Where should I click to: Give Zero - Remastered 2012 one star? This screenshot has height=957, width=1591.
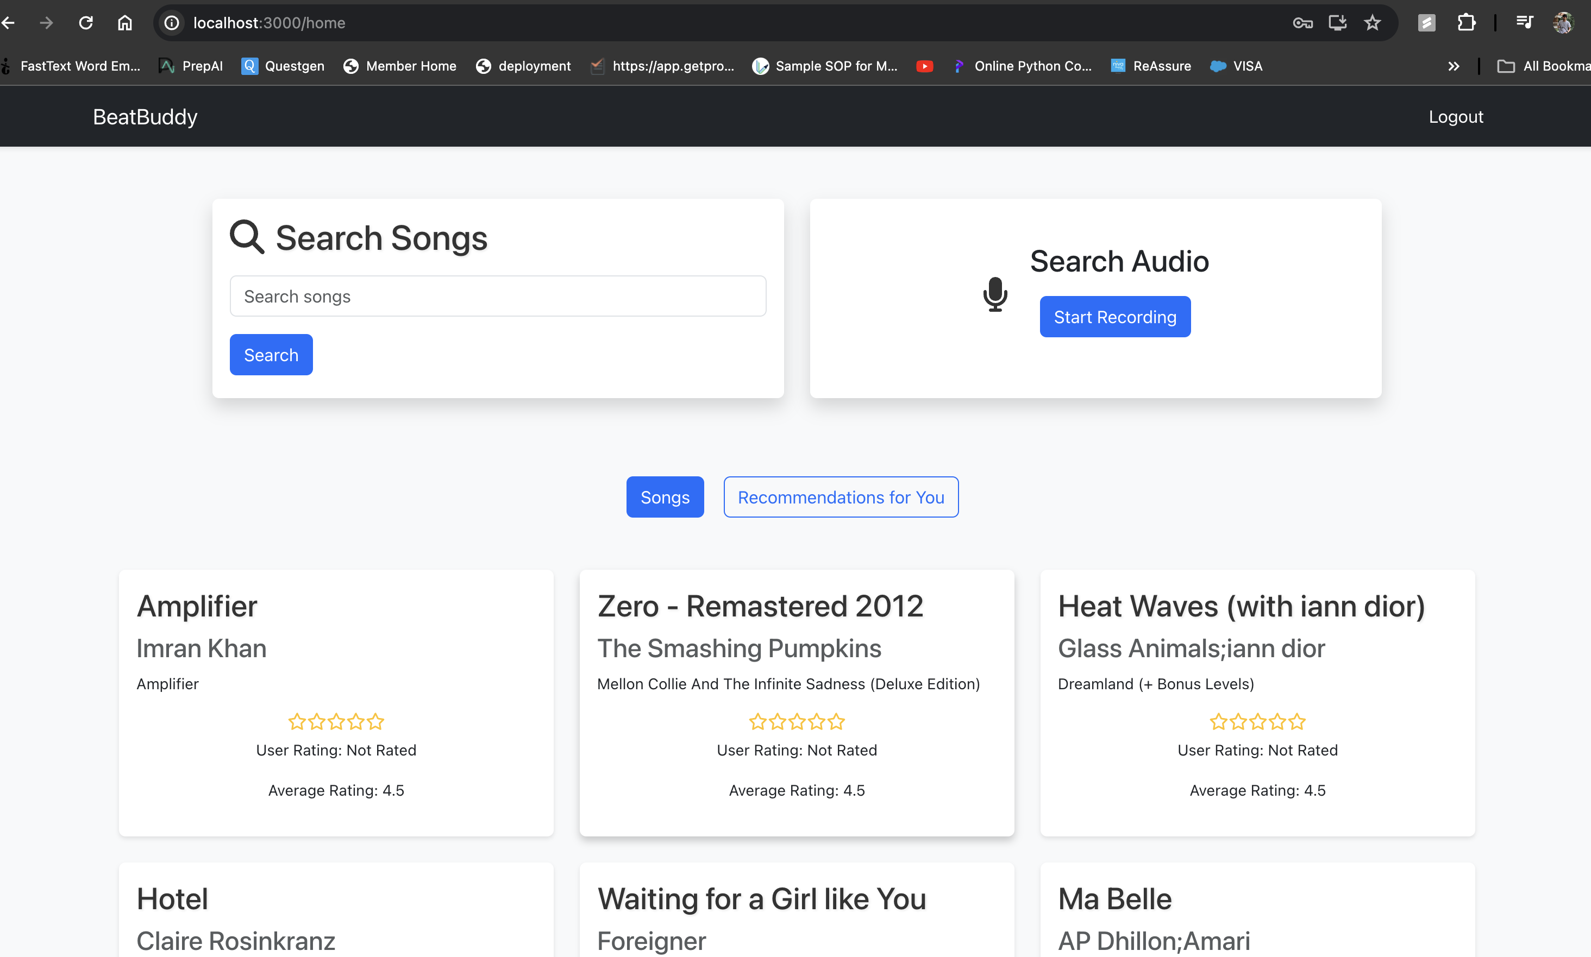tap(757, 722)
